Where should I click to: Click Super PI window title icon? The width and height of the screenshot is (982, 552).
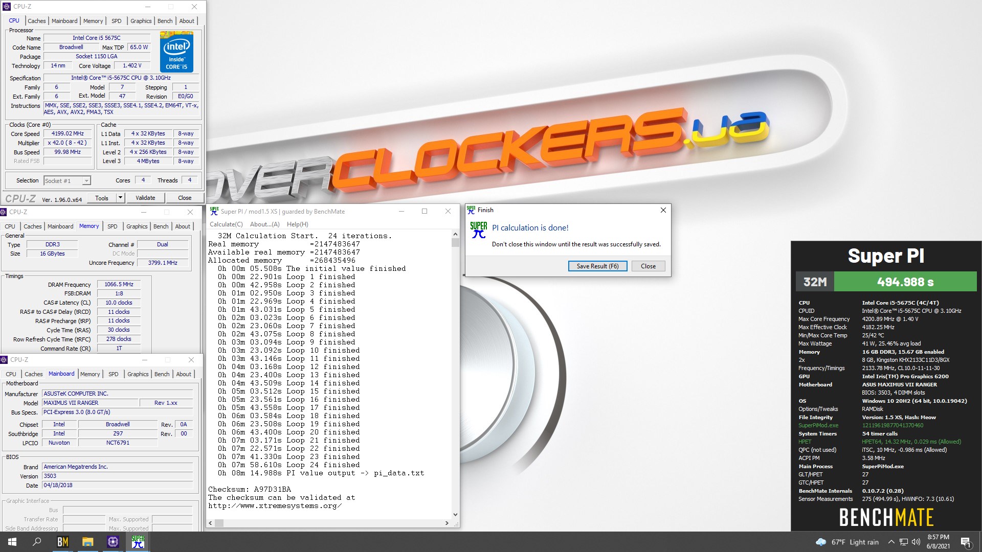point(214,211)
